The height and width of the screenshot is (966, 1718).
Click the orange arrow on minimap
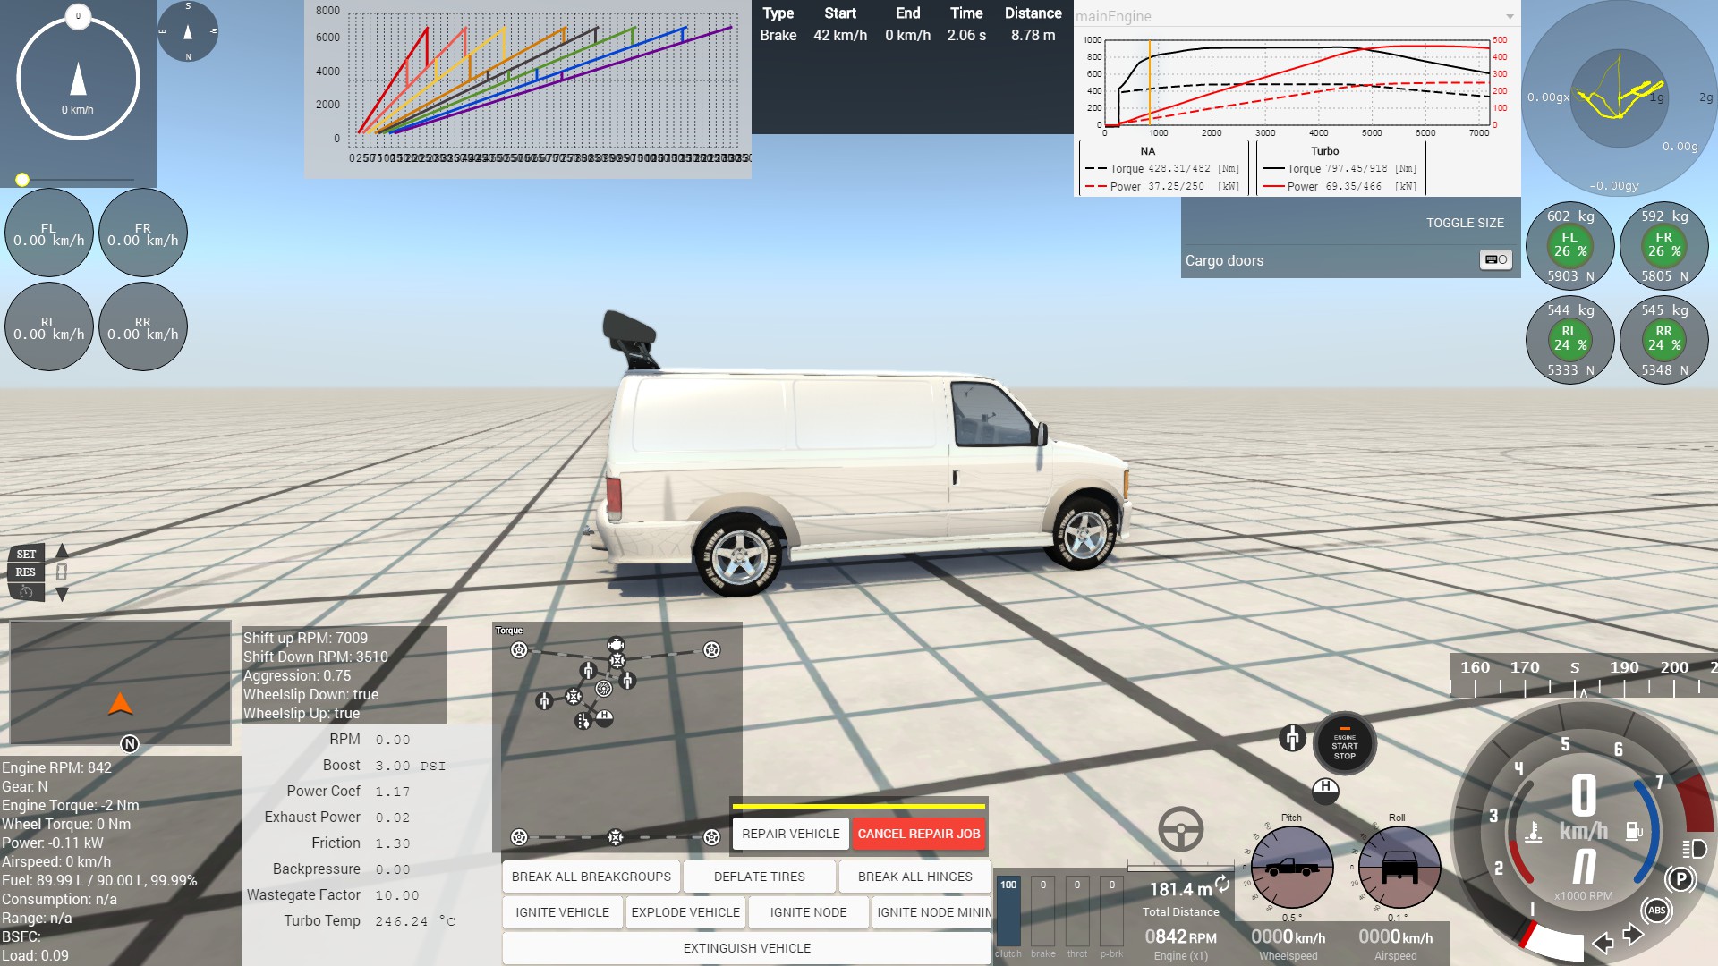tap(121, 704)
